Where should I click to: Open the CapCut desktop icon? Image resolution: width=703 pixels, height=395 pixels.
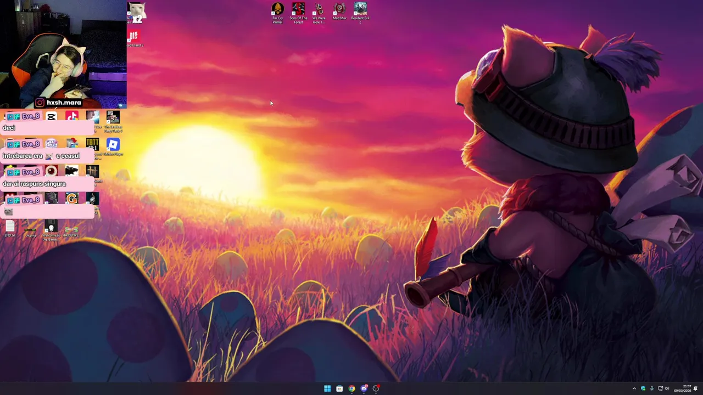pyautogui.click(x=51, y=117)
